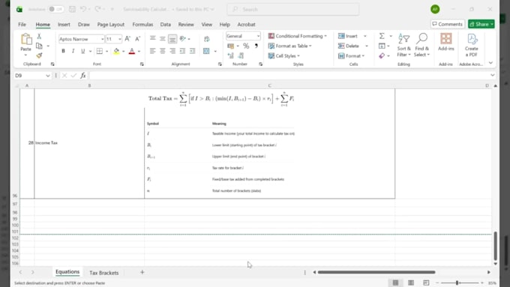Click accounting number format icon

(x=230, y=46)
